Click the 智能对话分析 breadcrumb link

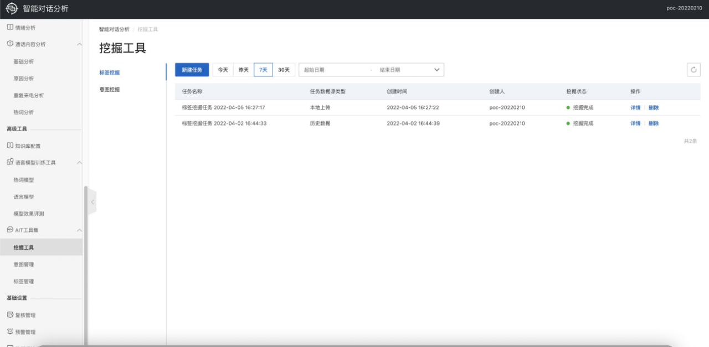[x=114, y=29]
